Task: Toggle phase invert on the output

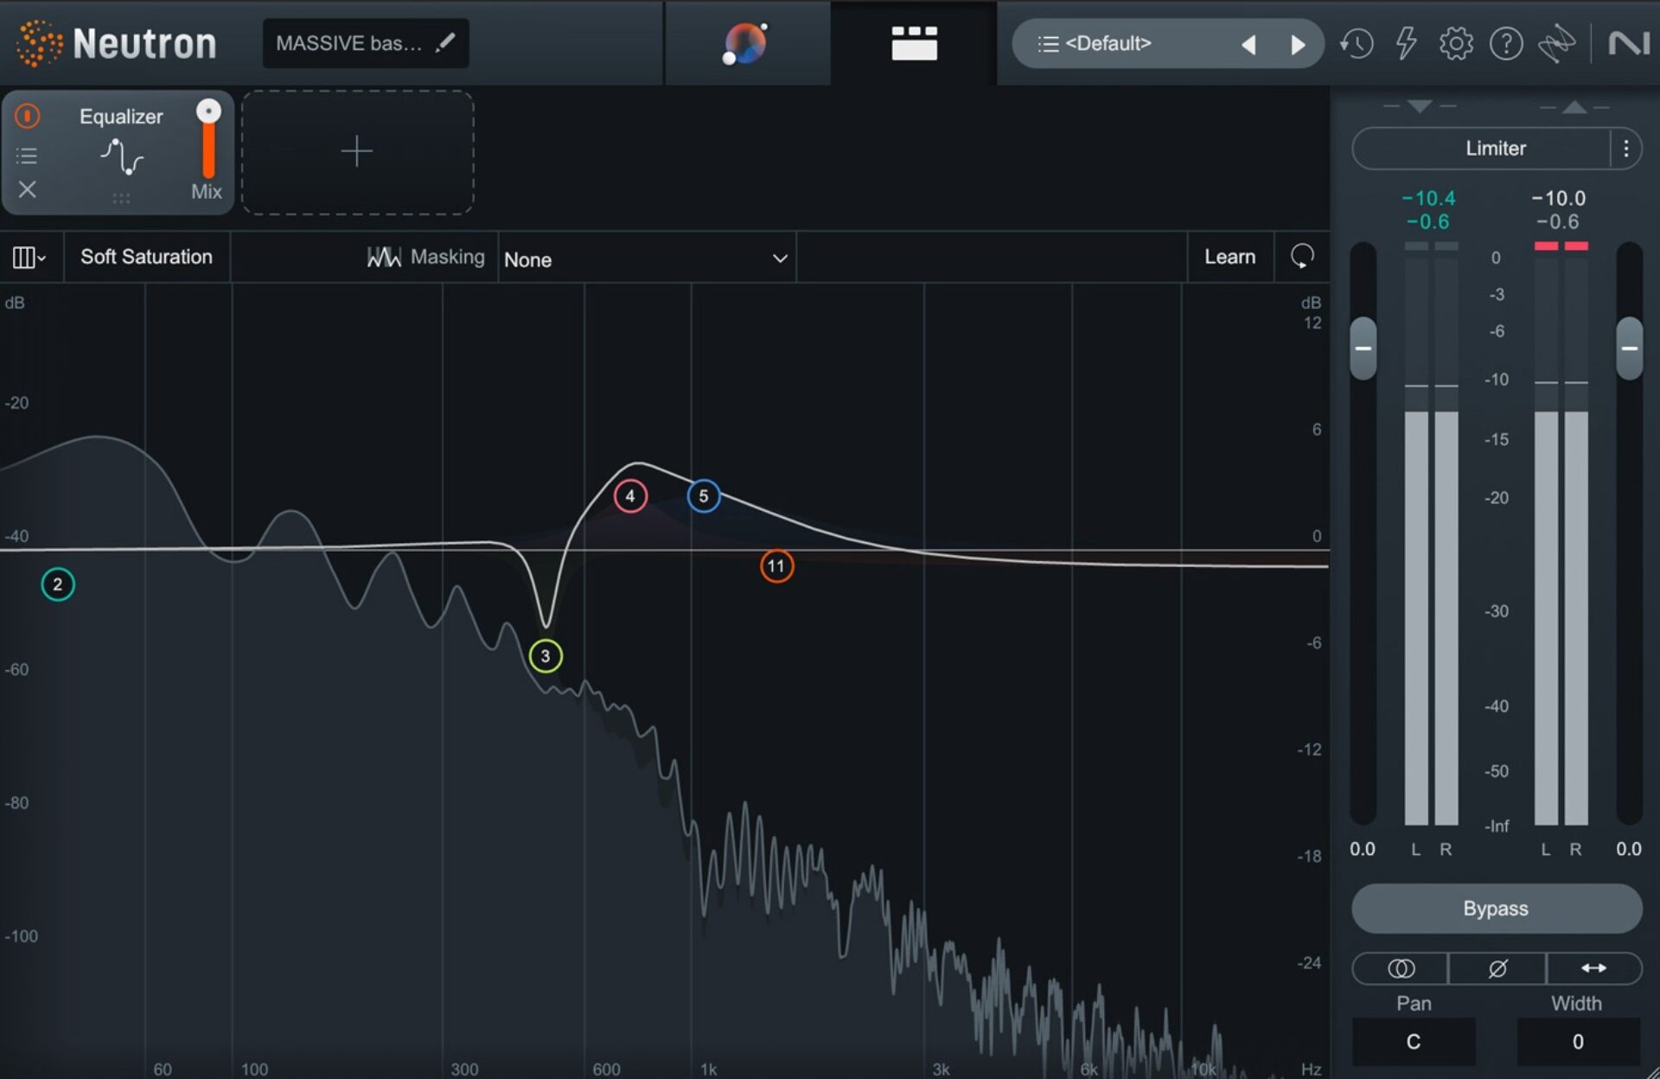Action: [x=1497, y=968]
